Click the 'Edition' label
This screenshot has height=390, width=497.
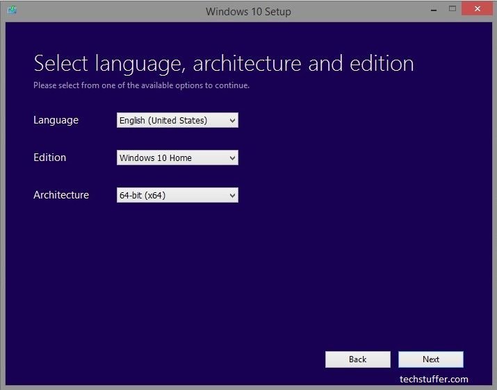(x=50, y=158)
